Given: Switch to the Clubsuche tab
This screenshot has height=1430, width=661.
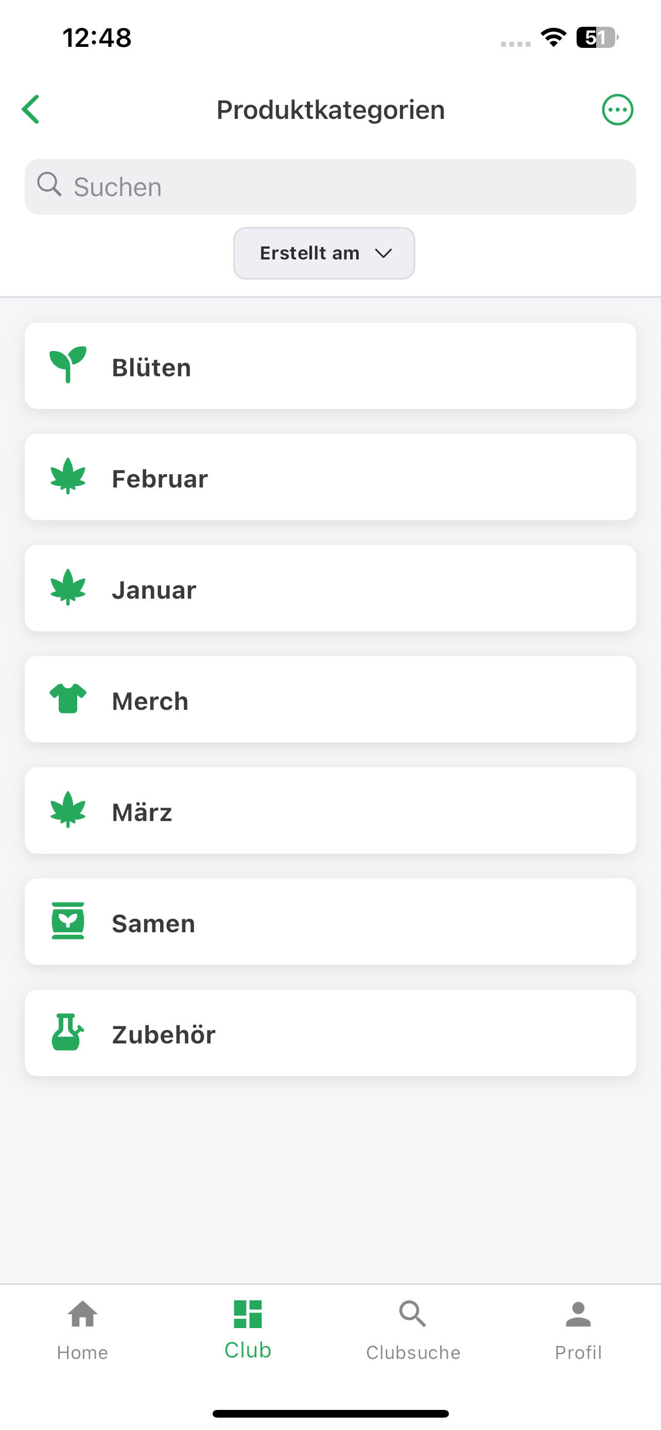Looking at the screenshot, I should [x=413, y=1330].
